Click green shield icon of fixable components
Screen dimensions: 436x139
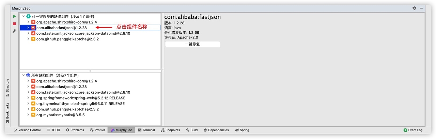(x=28, y=16)
